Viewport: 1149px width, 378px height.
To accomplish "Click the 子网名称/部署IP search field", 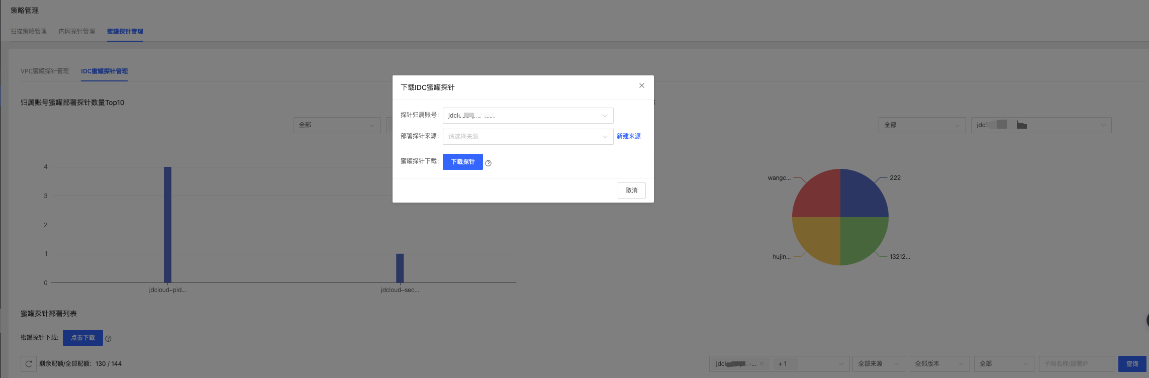I will click(1077, 364).
